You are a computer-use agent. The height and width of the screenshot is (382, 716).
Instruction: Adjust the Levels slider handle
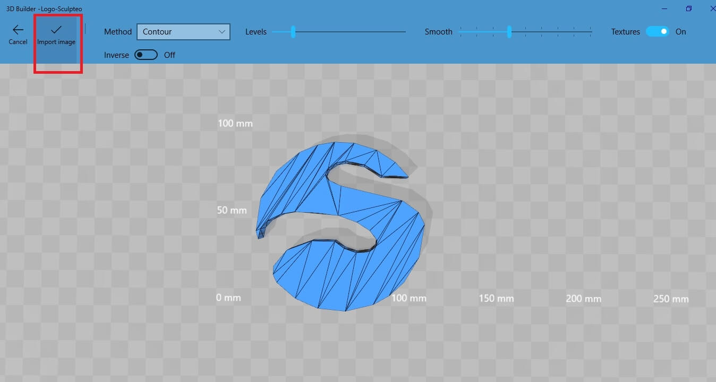coord(293,32)
